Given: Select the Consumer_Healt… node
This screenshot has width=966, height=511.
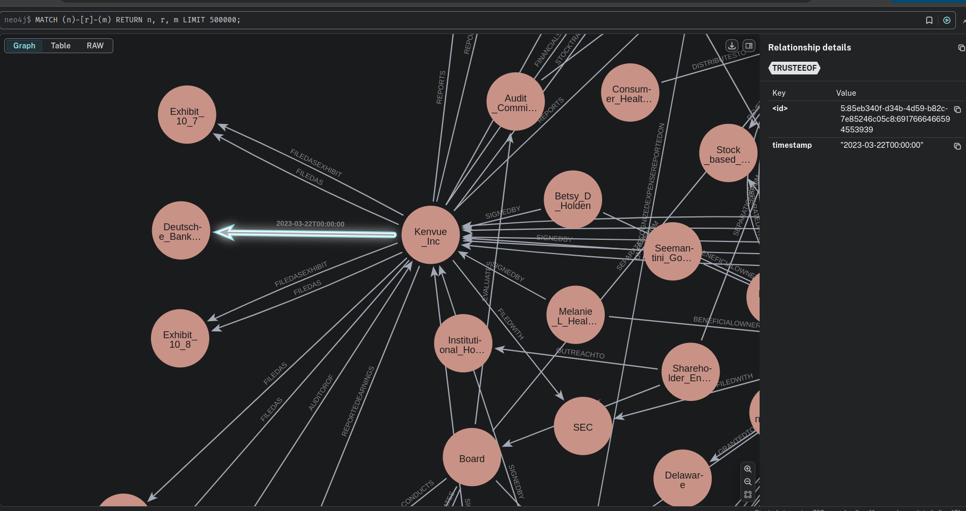Looking at the screenshot, I should (630, 93).
